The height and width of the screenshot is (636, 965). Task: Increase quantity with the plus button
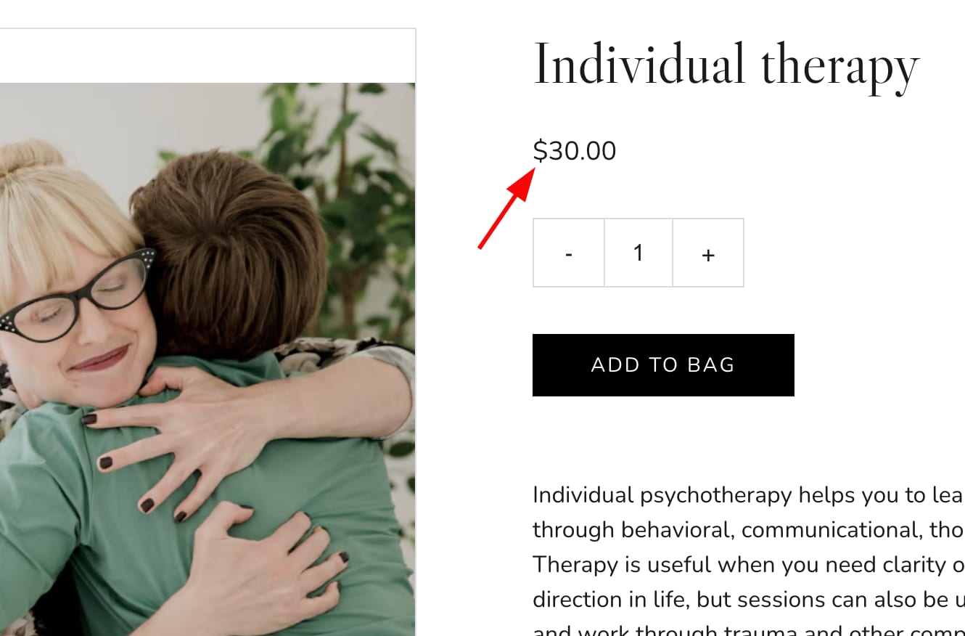708,253
